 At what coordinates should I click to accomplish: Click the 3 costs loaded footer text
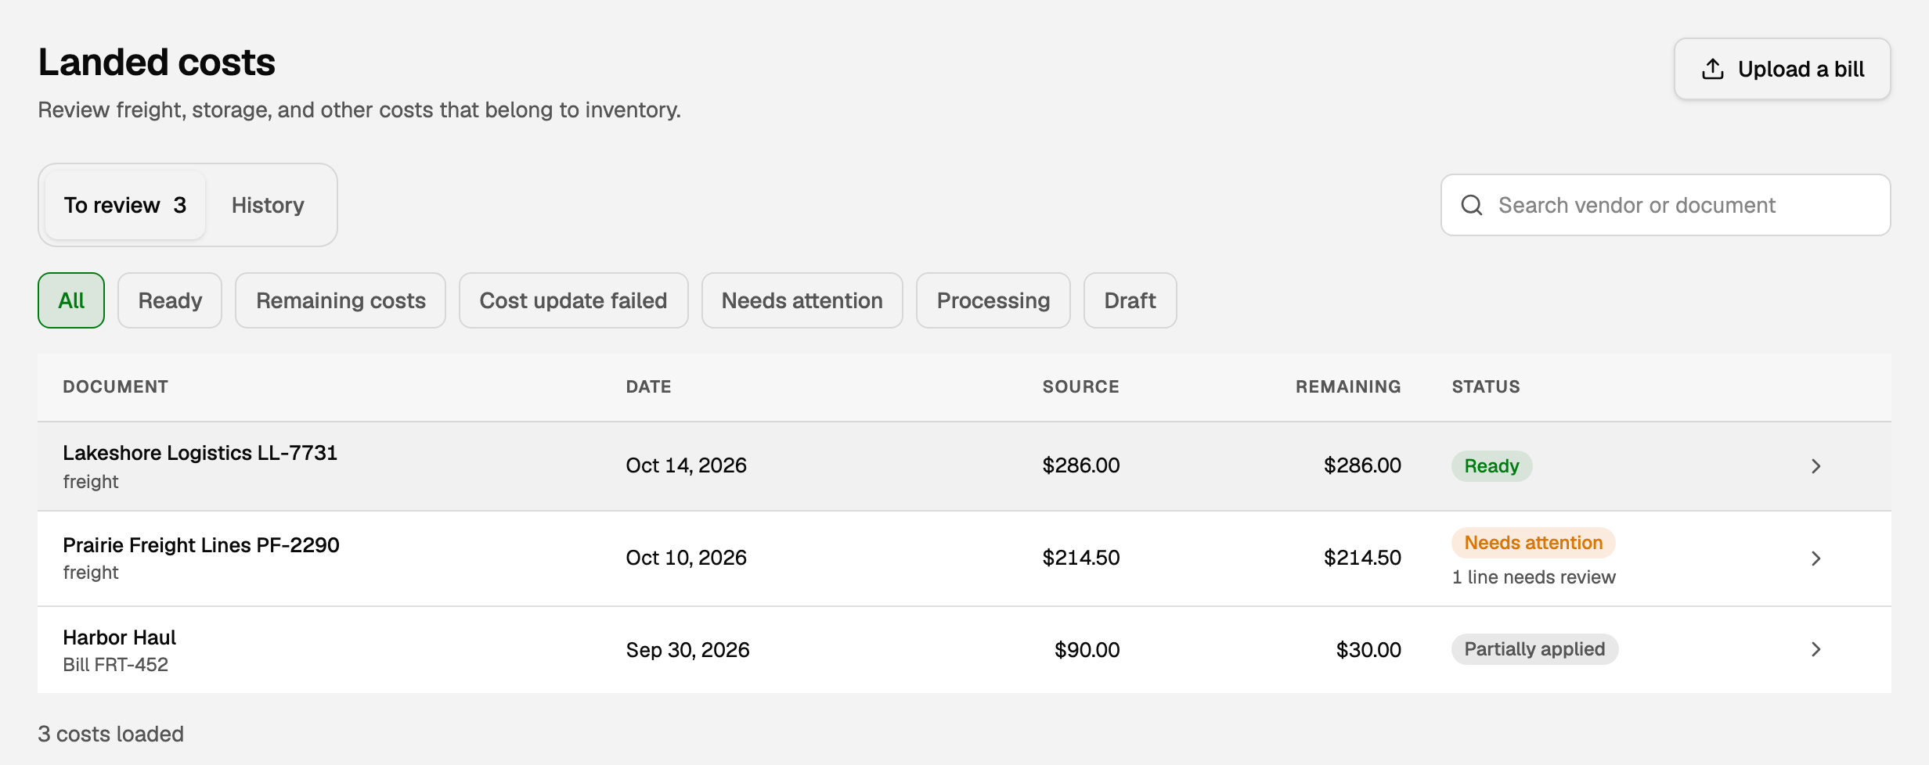pyautogui.click(x=110, y=734)
